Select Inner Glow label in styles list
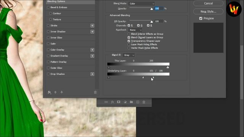This screenshot has width=244, height=137. click(56, 38)
